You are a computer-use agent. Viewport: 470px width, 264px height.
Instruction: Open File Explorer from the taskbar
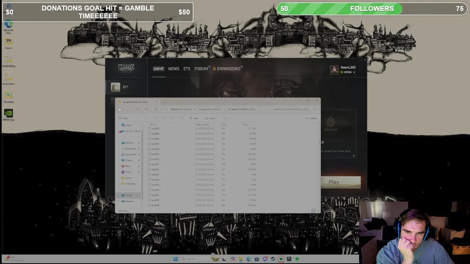[x=241, y=259]
